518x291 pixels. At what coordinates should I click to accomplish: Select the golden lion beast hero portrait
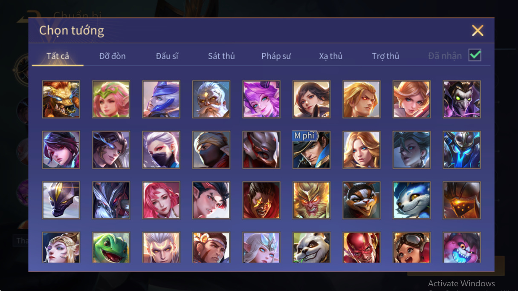61,99
